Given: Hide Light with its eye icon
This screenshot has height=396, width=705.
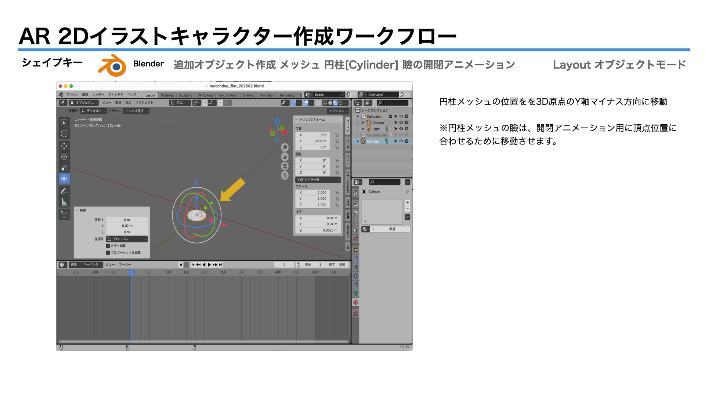Looking at the screenshot, I should coord(401,129).
